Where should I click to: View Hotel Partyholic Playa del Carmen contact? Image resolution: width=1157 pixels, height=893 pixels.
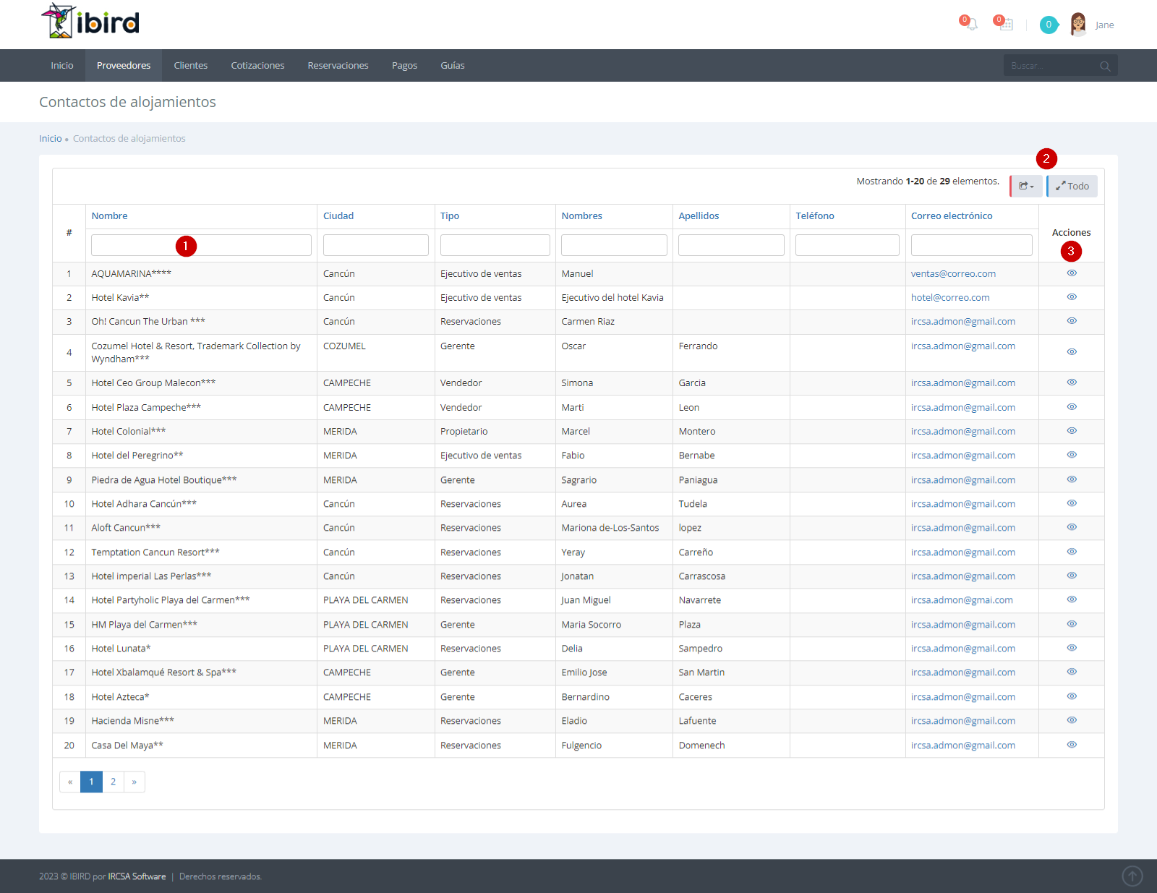(1072, 599)
